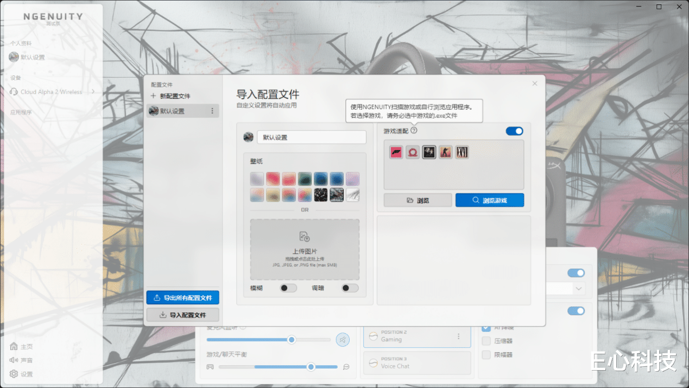Click the 浏览游戏 button

pyautogui.click(x=490, y=200)
